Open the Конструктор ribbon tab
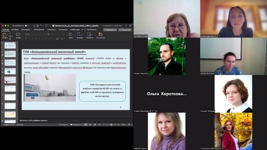 [x=39, y=30]
